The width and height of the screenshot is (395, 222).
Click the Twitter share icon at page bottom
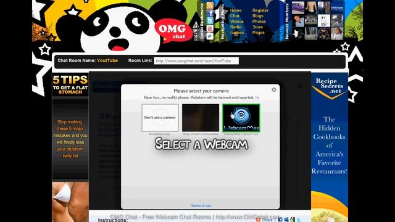[299, 220]
